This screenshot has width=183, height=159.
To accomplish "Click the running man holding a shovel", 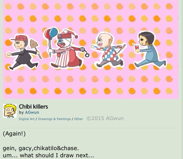I will 23,52.
